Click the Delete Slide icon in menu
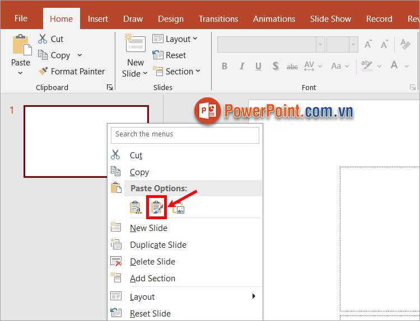This screenshot has width=420, height=321. pos(116,261)
